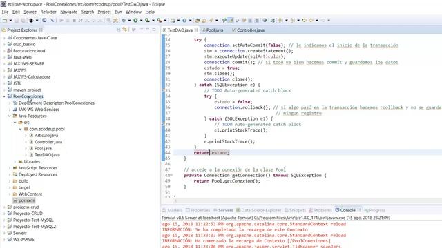Viewport: 442px width, 248px height.
Task: Open the Problems view tab
Action: click(x=320, y=210)
